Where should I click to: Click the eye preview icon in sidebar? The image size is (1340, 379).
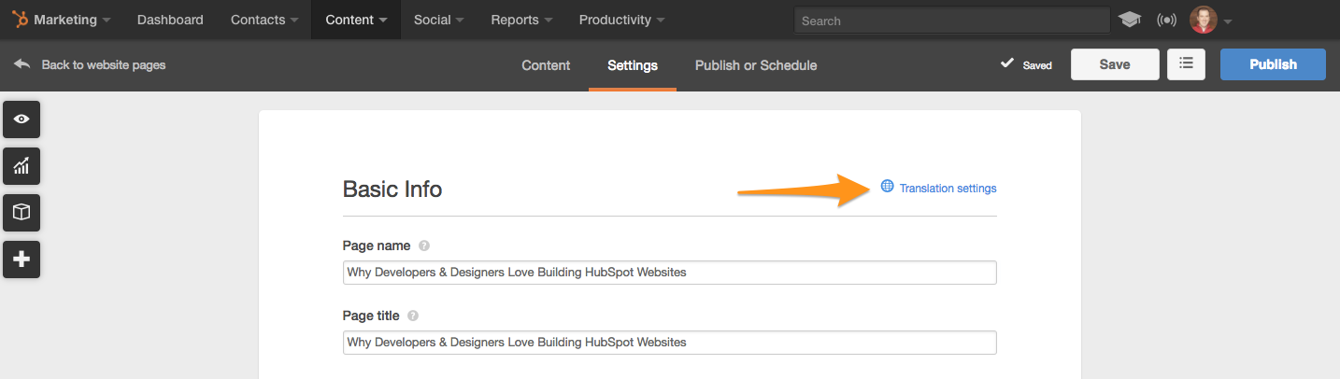21,119
